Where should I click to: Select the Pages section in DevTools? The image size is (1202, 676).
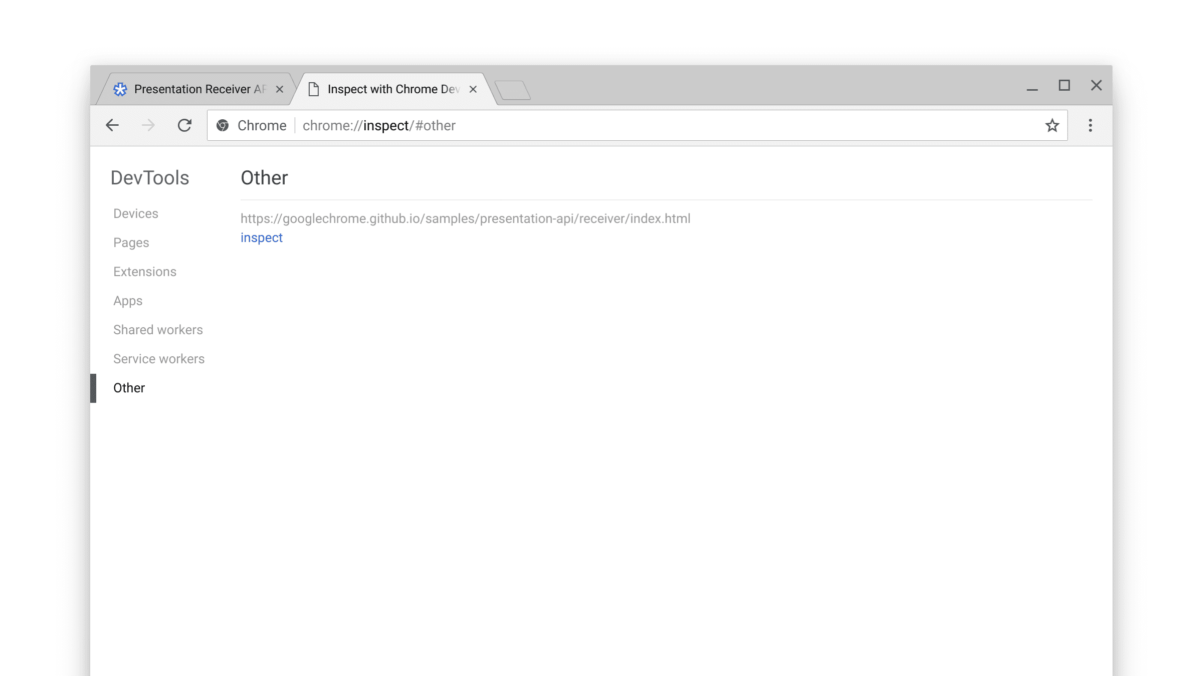[x=131, y=242]
